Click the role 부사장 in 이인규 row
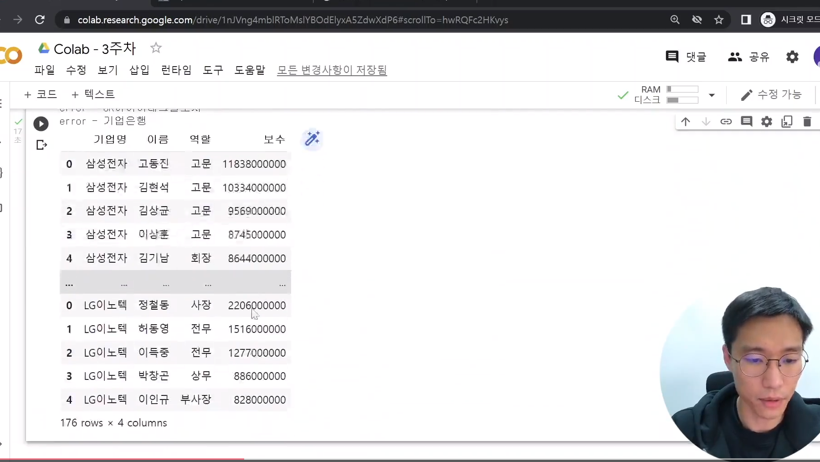820x462 pixels. (196, 400)
